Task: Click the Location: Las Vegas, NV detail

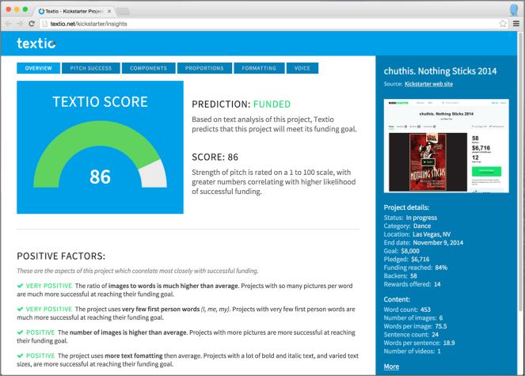Action: [417, 234]
